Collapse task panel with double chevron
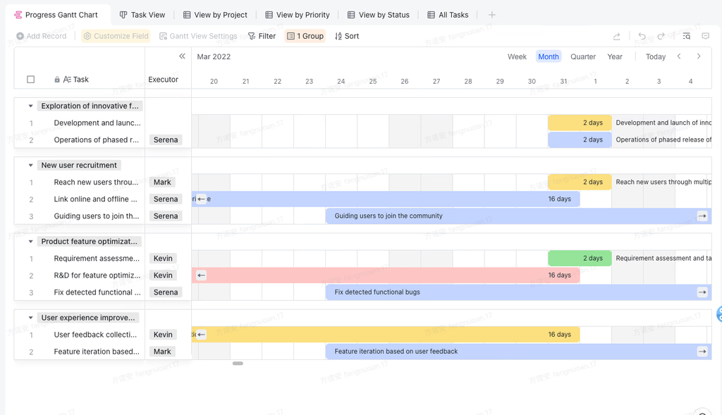This screenshot has width=722, height=415. [182, 56]
